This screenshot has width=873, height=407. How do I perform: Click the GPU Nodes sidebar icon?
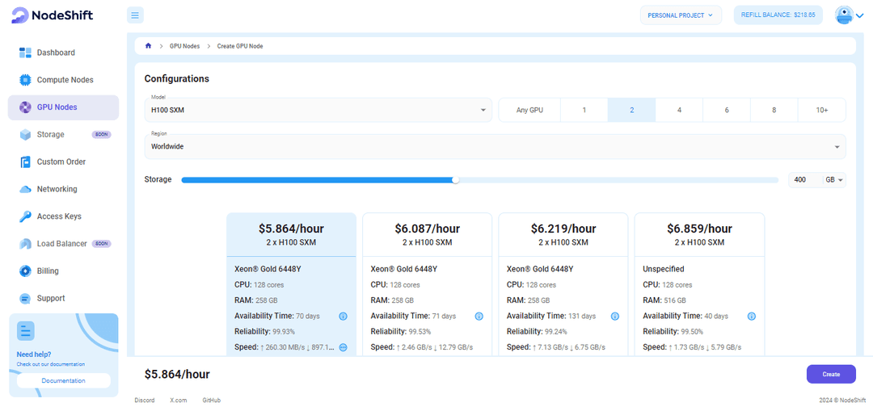pos(25,107)
